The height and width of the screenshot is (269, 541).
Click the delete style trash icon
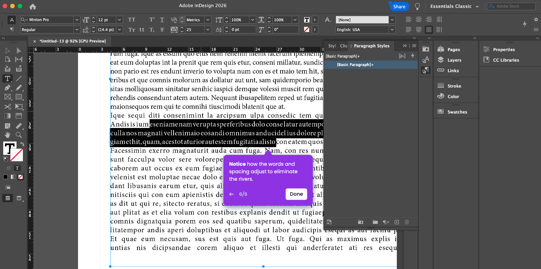407,222
